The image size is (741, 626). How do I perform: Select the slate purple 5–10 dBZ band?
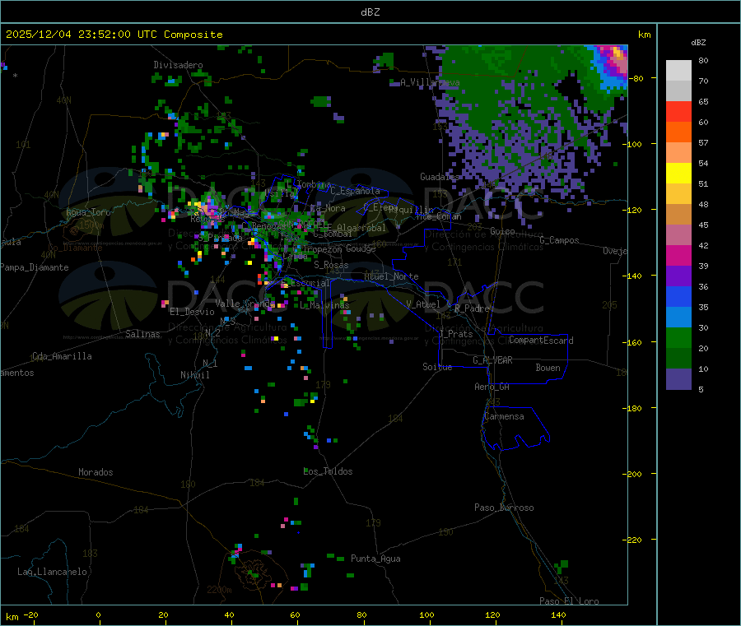click(x=678, y=379)
